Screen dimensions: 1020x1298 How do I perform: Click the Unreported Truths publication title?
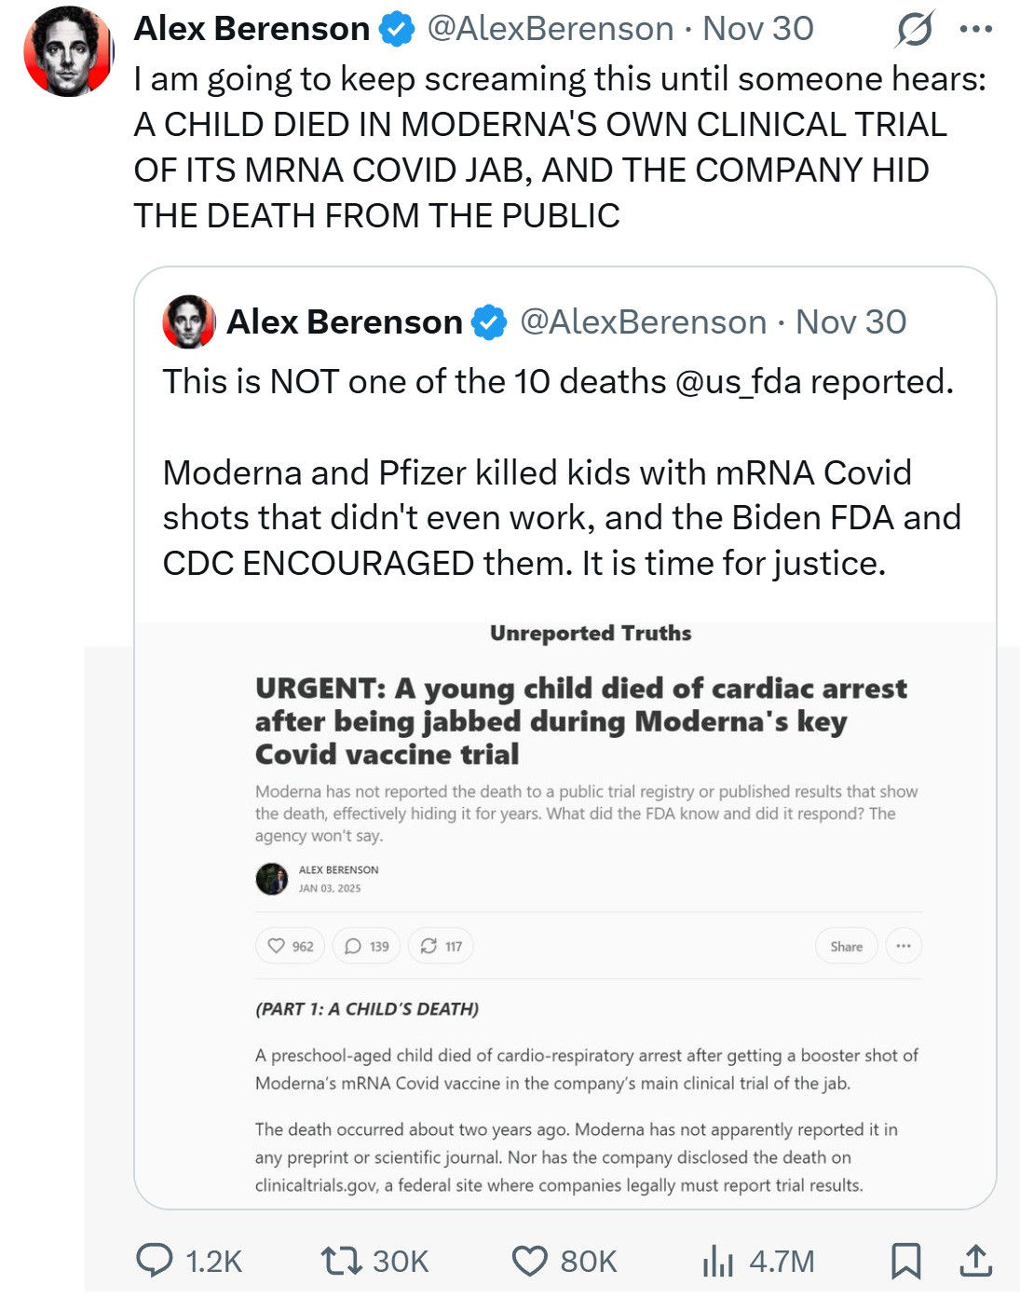[591, 634]
